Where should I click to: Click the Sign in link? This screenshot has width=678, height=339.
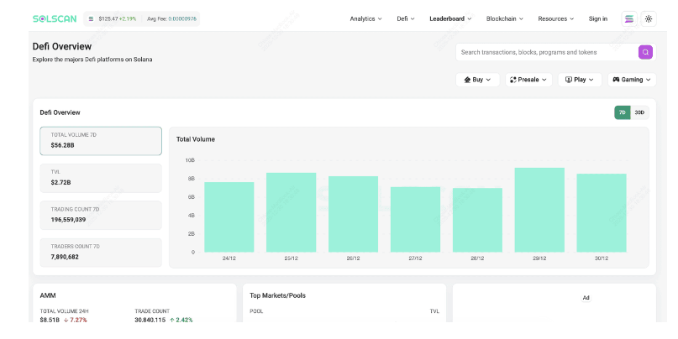[597, 18]
